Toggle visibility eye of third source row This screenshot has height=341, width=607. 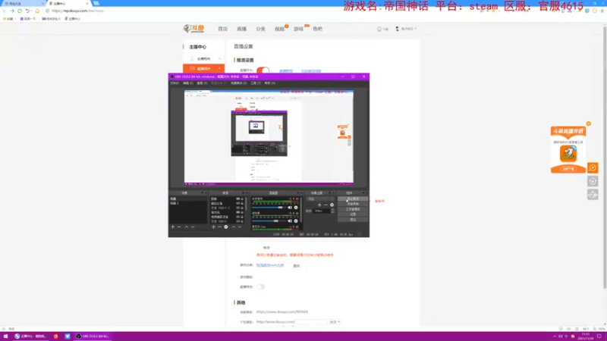click(237, 208)
